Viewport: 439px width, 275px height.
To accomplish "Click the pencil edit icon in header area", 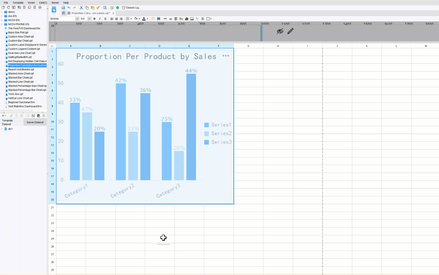I will point(290,31).
